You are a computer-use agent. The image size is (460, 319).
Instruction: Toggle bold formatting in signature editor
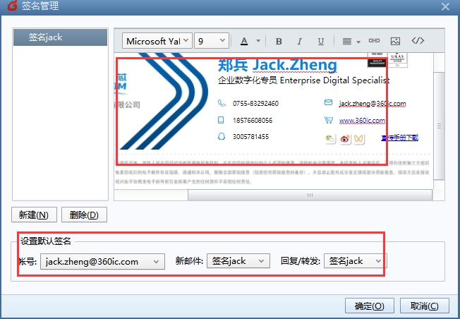[279, 41]
